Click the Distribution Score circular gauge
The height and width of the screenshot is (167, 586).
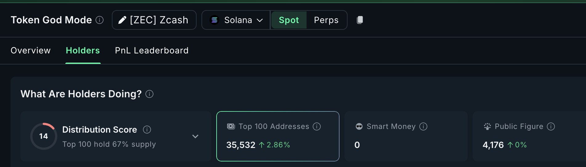(x=43, y=136)
